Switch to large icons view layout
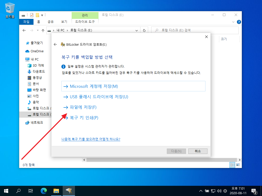This screenshot has width=262, height=196. click(x=238, y=165)
